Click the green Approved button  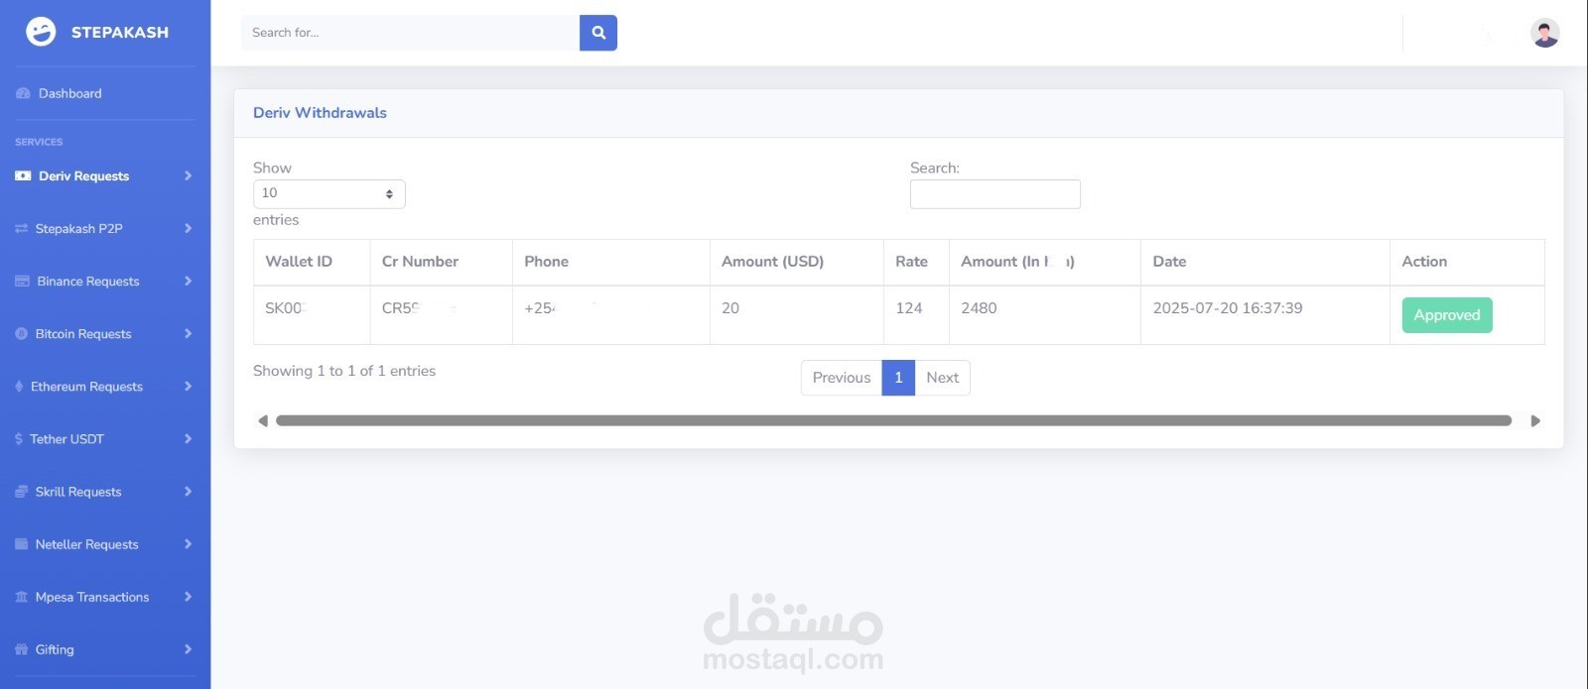1447,315
